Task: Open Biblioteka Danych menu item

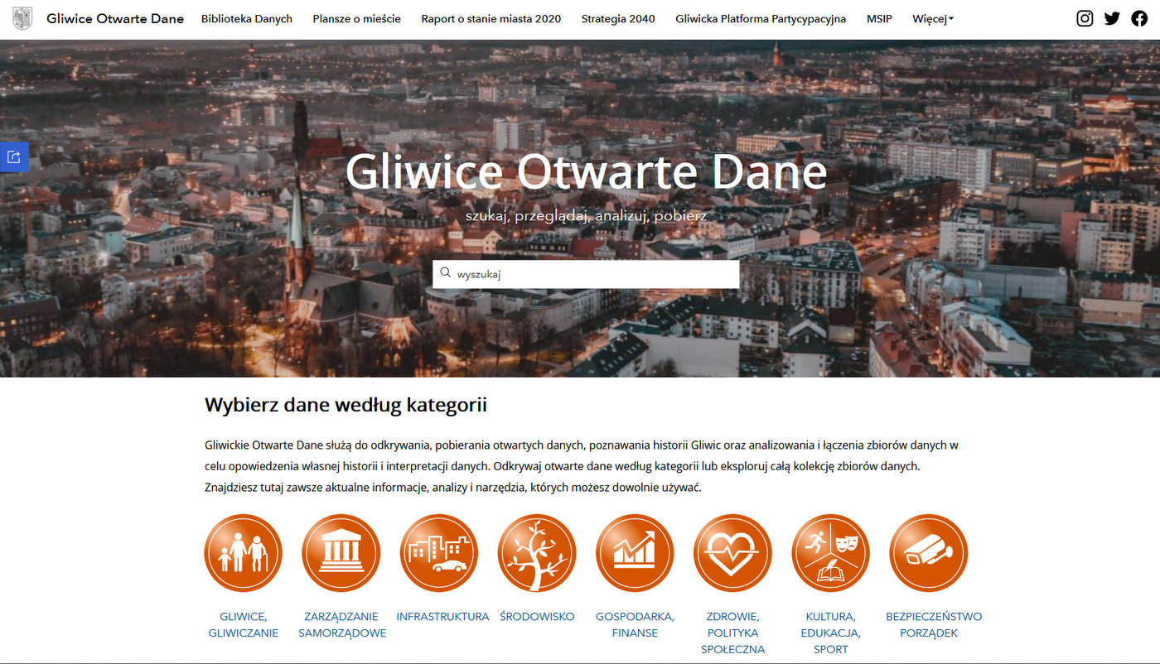Action: [247, 19]
